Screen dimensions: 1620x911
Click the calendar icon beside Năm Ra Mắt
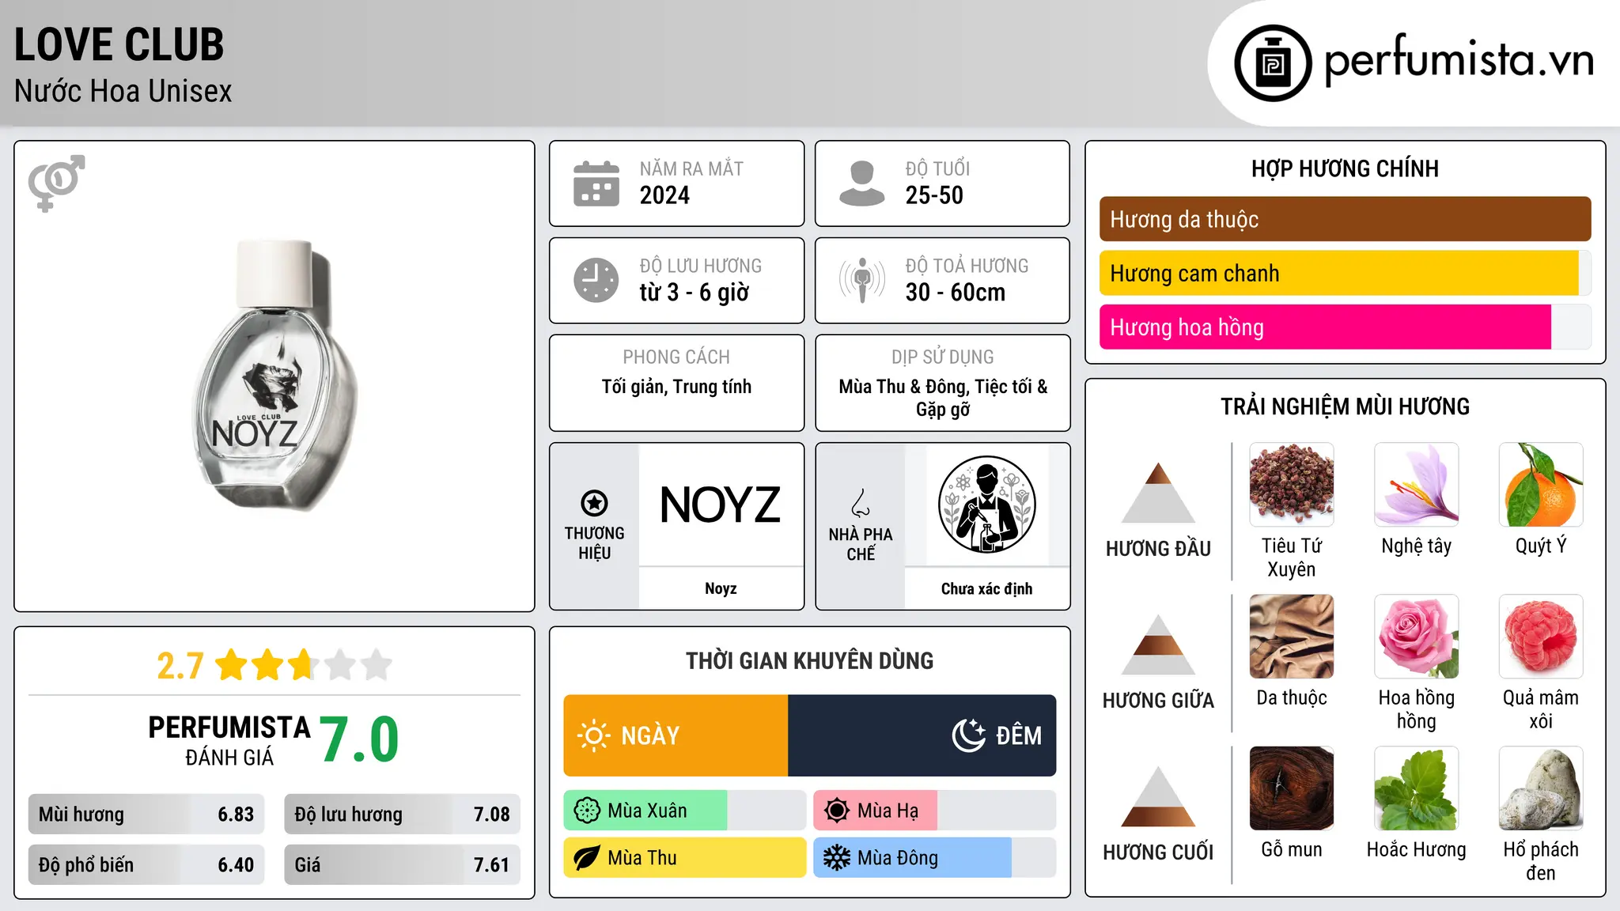(596, 183)
